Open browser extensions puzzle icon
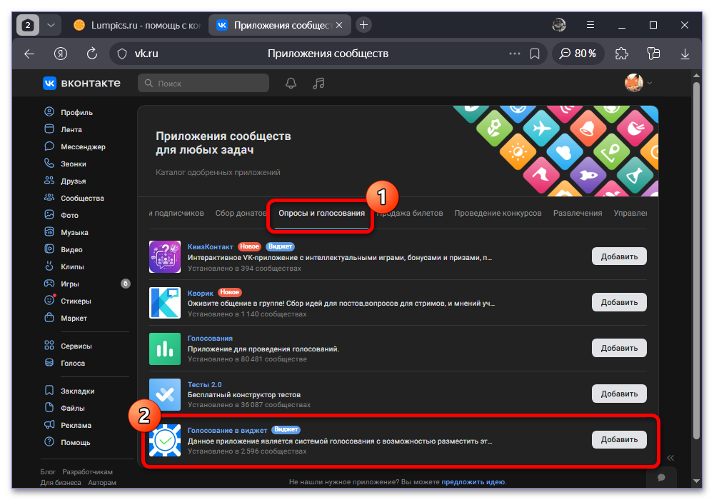The image size is (714, 500). coord(622,54)
